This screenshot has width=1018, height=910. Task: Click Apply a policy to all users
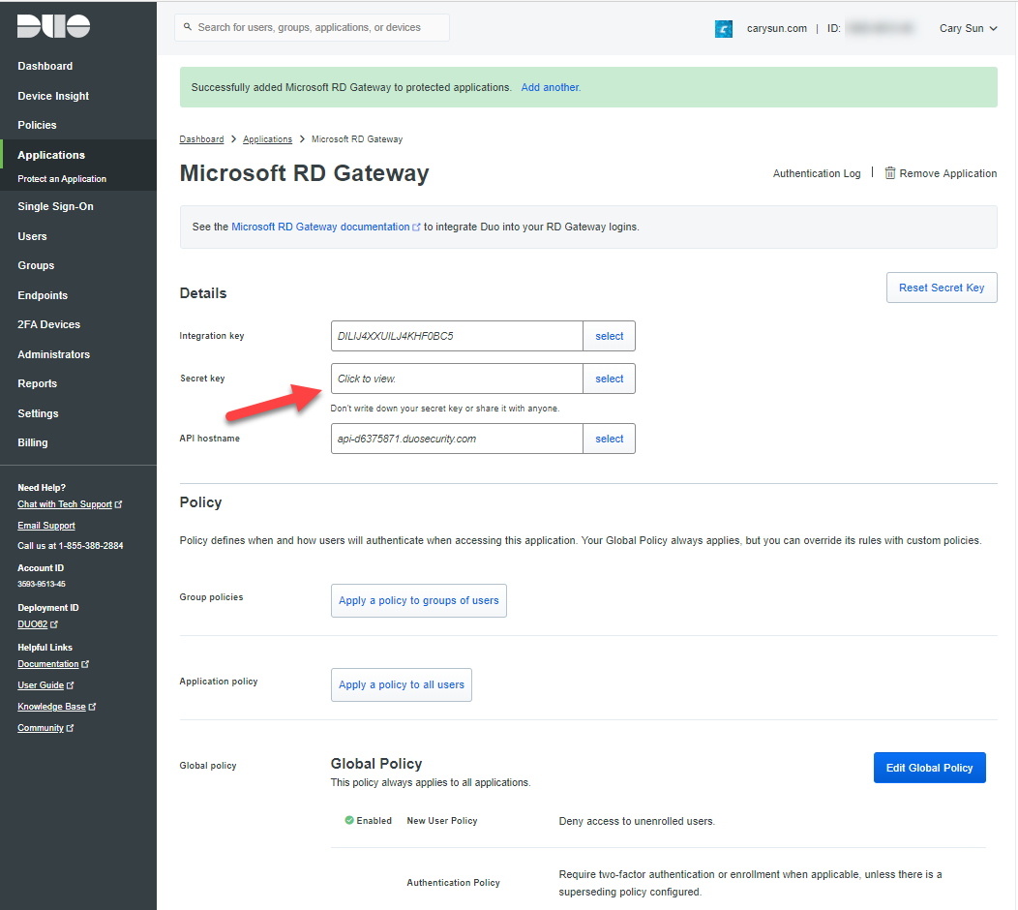[x=402, y=685]
